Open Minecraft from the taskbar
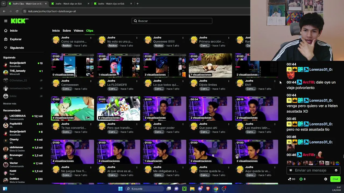The height and width of the screenshot is (193, 344). pos(184,189)
